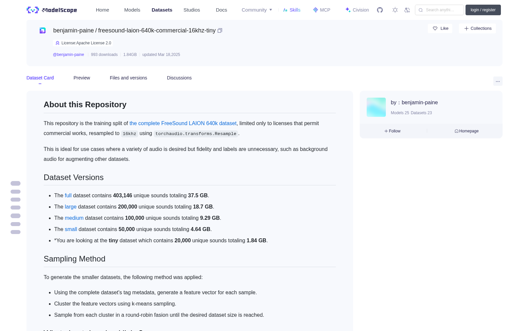Image resolution: width=529 pixels, height=331 pixels.
Task: Click the plus icon on Collections
Action: pos(467,28)
